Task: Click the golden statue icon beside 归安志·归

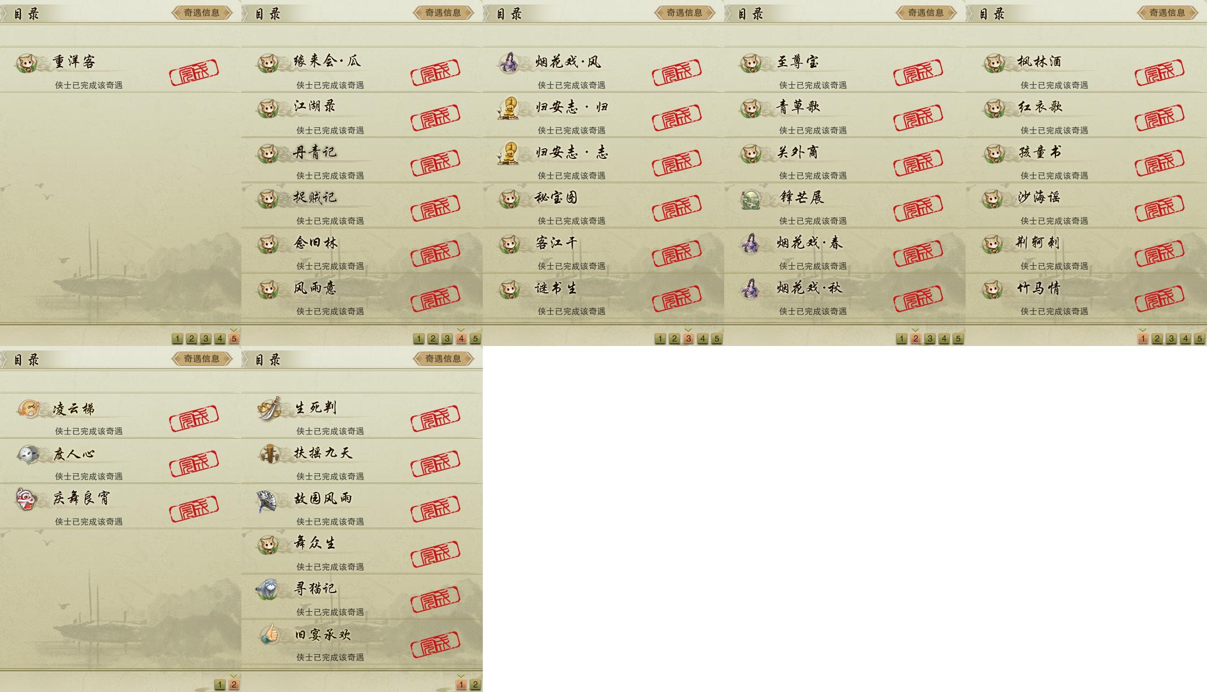Action: (508, 107)
